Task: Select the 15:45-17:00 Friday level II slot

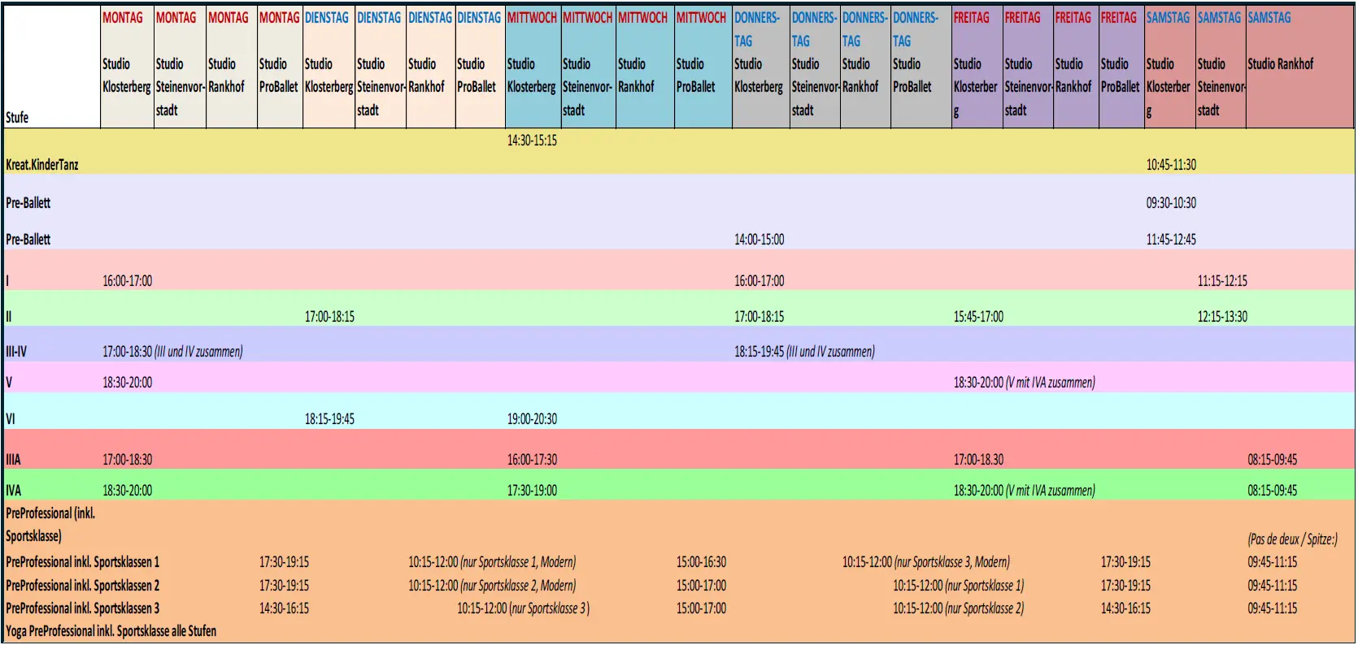Action: point(978,317)
